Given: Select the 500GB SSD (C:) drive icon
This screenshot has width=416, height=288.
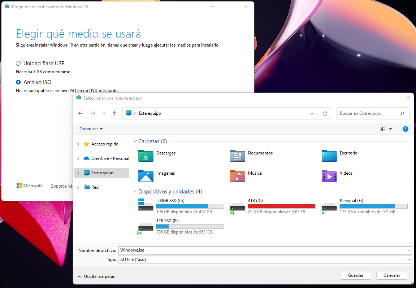Looking at the screenshot, I should tap(146, 205).
